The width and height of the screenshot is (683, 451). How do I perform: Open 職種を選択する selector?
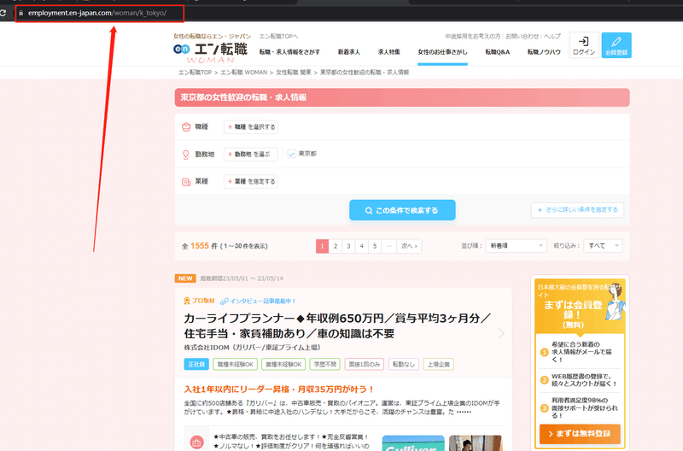pos(251,126)
